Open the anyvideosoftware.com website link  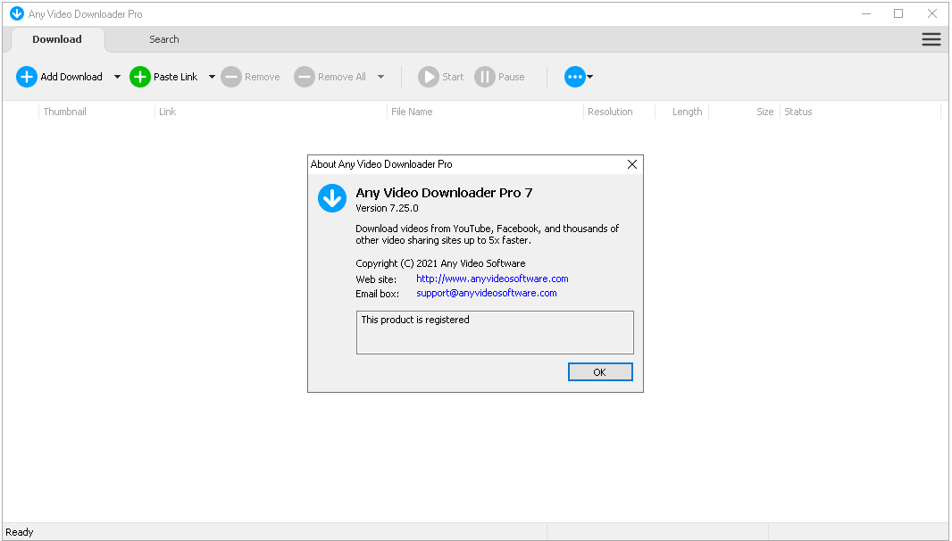[x=492, y=279]
